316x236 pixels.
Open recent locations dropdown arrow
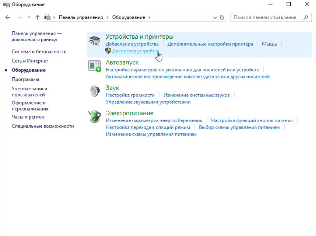click(x=29, y=17)
